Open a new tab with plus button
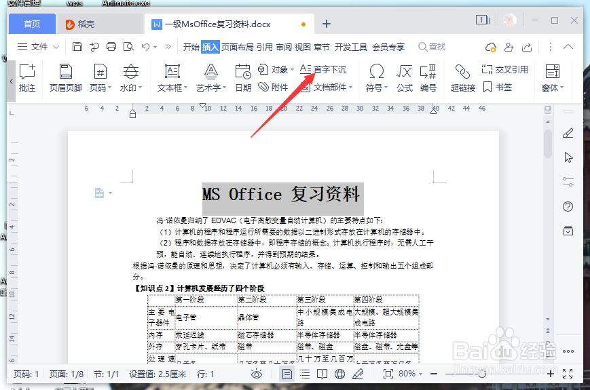 pyautogui.click(x=326, y=24)
